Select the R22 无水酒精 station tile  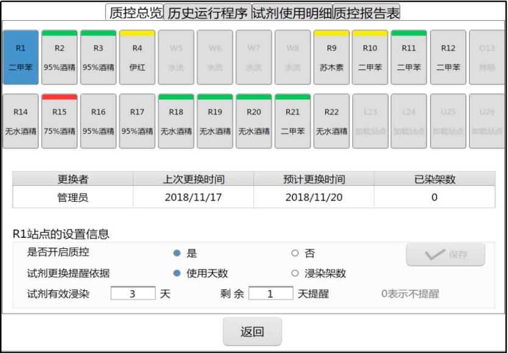point(331,120)
